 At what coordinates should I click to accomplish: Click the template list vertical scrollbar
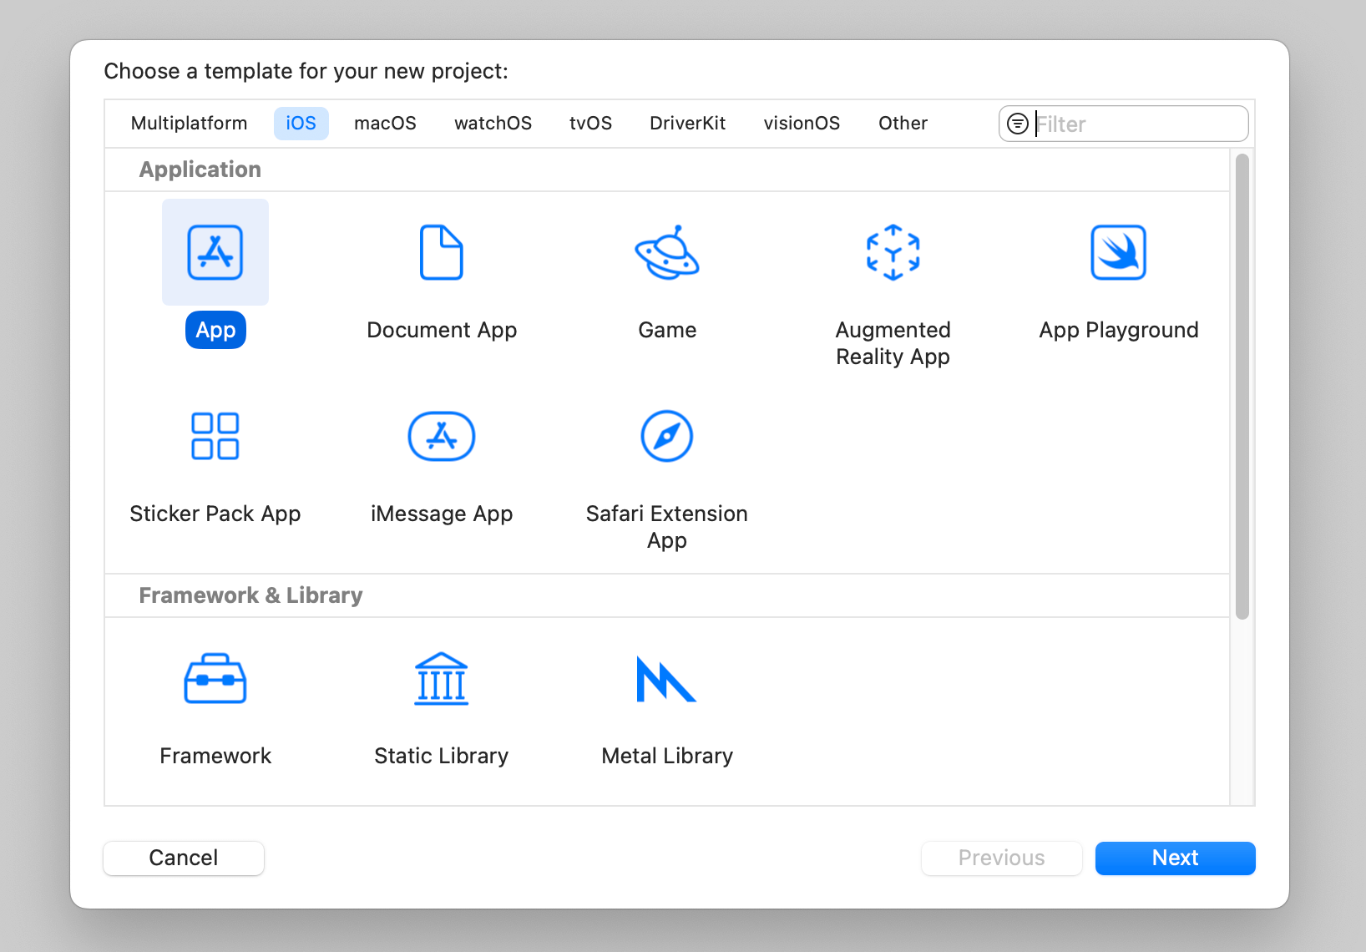tap(1242, 387)
